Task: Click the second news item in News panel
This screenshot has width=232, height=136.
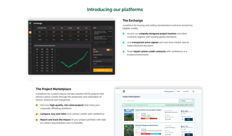Action: click(x=103, y=38)
